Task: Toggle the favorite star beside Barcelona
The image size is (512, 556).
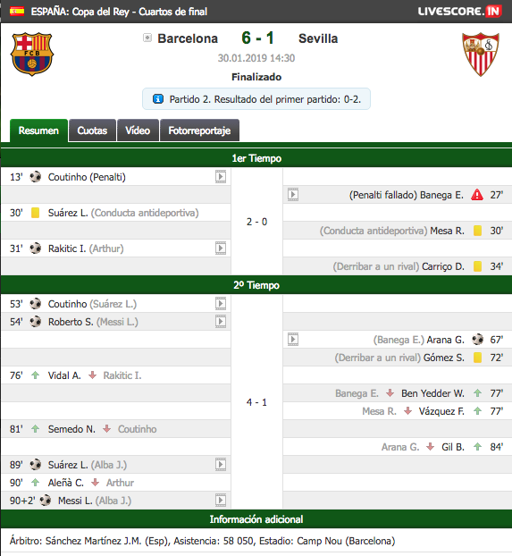Action: pos(147,38)
